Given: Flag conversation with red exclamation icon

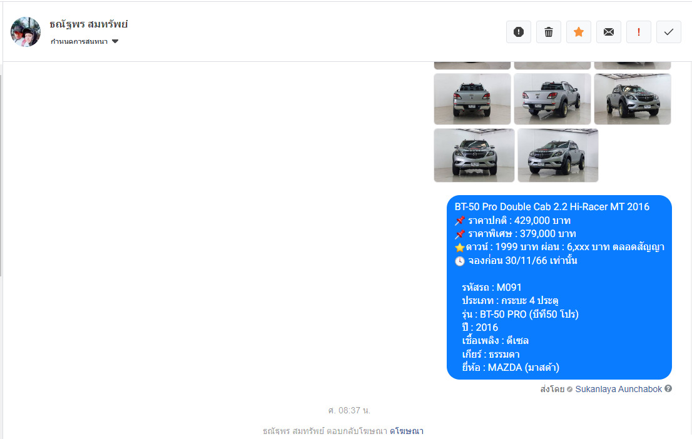Looking at the screenshot, I should tap(639, 32).
